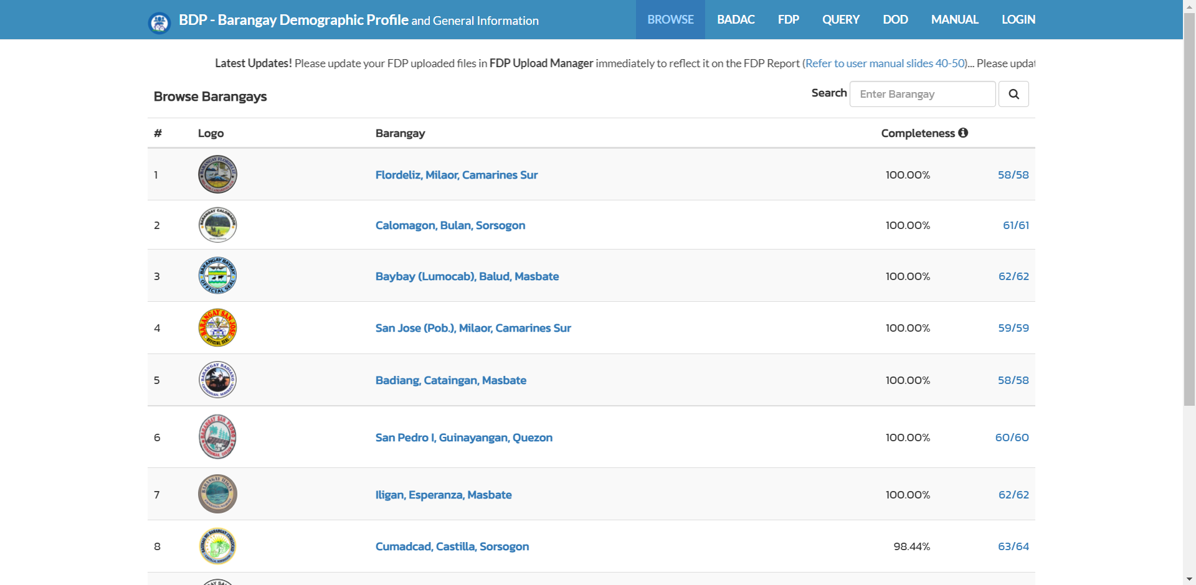Viewport: 1196px width, 585px height.
Task: Open the San Pedro I barangay seal
Action: click(x=217, y=437)
